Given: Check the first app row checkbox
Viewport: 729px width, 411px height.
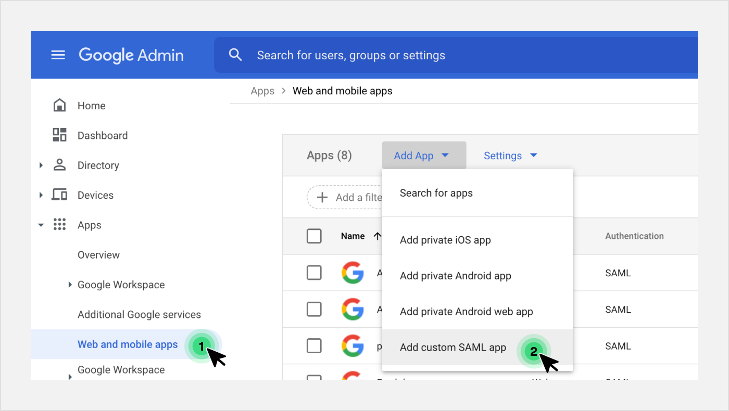Looking at the screenshot, I should [314, 273].
